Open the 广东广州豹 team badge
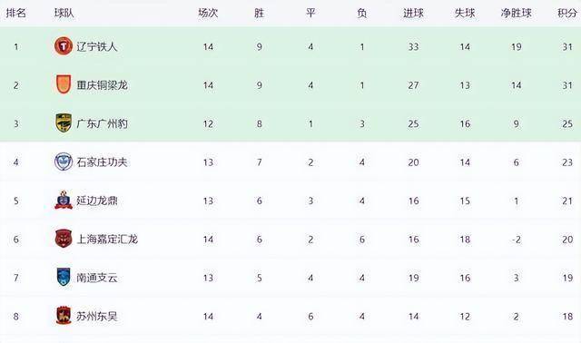 click(x=64, y=123)
